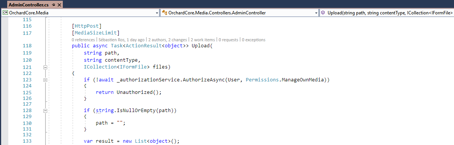Click line number 133 in the margin
The width and height of the screenshot is (454, 145).
(27, 141)
